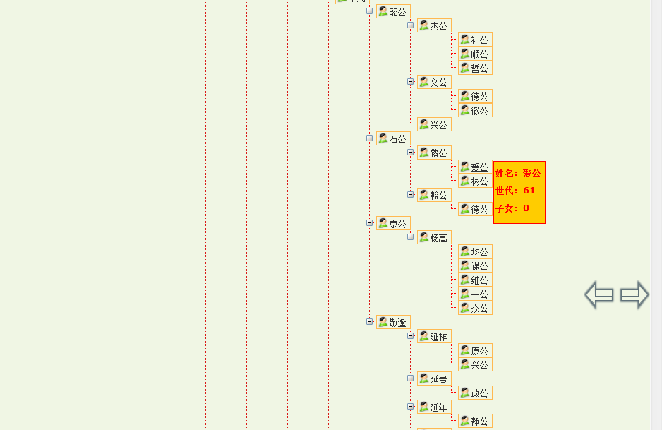This screenshot has height=430, width=662.
Task: Collapse the 文公 subtree
Action: click(x=410, y=82)
